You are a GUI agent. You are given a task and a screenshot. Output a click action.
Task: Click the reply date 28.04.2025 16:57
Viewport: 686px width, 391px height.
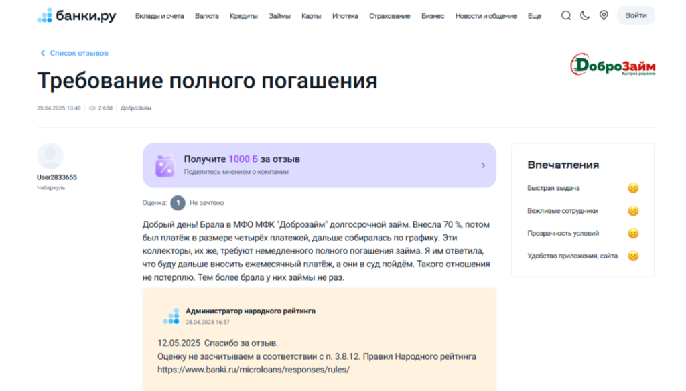[208, 322]
